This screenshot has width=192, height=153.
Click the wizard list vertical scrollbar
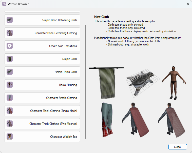click(x=85, y=82)
